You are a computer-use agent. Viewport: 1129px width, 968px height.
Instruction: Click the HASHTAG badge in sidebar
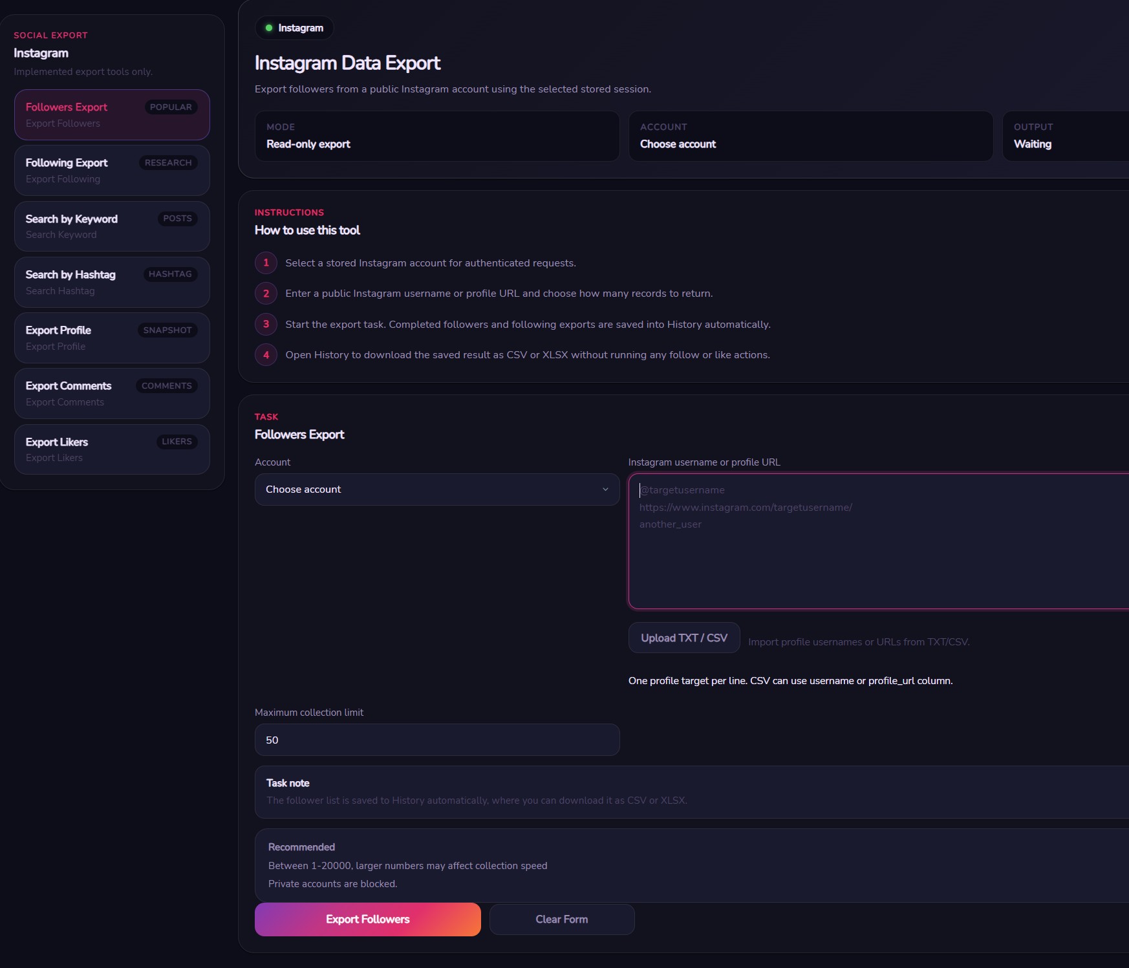(170, 274)
